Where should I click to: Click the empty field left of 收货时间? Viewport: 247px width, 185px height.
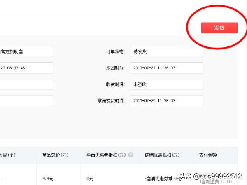26,84
